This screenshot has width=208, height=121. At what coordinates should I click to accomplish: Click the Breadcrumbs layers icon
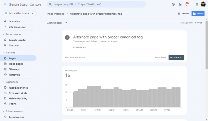pyautogui.click(x=5, y=117)
